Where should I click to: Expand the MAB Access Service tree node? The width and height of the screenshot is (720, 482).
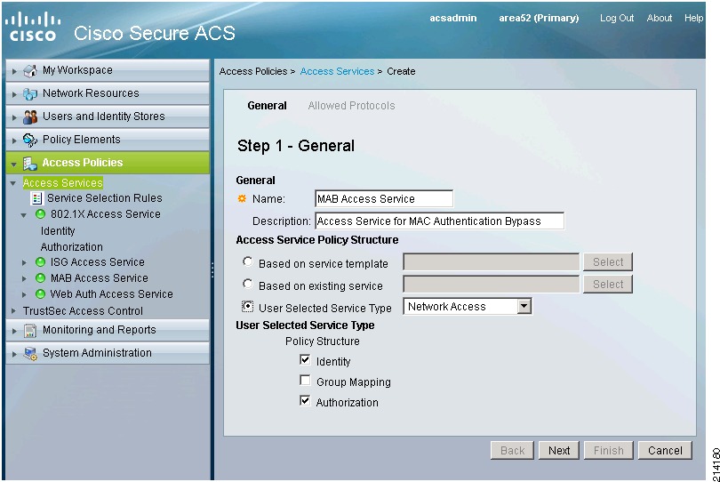click(x=24, y=279)
